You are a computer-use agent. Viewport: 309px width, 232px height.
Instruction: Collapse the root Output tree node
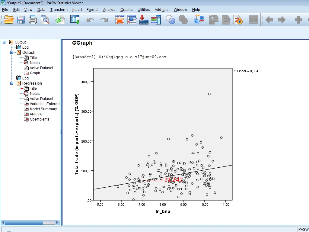(4, 42)
